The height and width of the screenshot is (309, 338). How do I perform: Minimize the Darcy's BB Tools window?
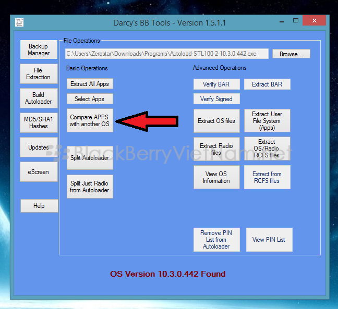click(x=282, y=21)
